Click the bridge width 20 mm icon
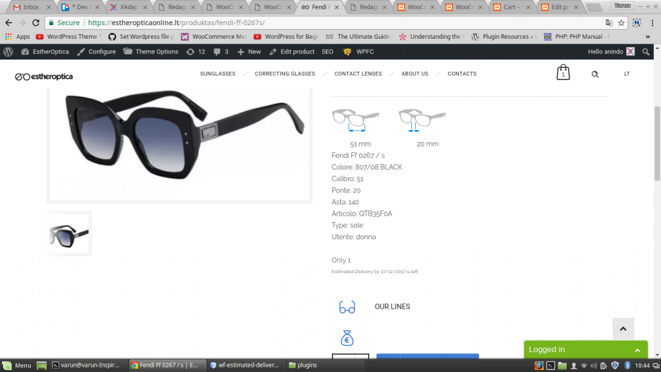The height and width of the screenshot is (372, 661). pos(422,120)
